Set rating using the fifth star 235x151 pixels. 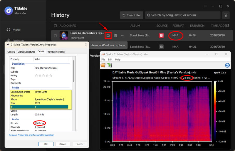51,75
